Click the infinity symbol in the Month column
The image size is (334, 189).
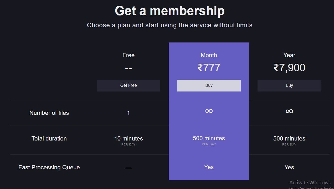pyautogui.click(x=209, y=111)
